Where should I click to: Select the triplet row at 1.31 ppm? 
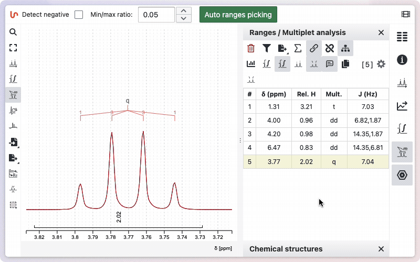(316, 107)
